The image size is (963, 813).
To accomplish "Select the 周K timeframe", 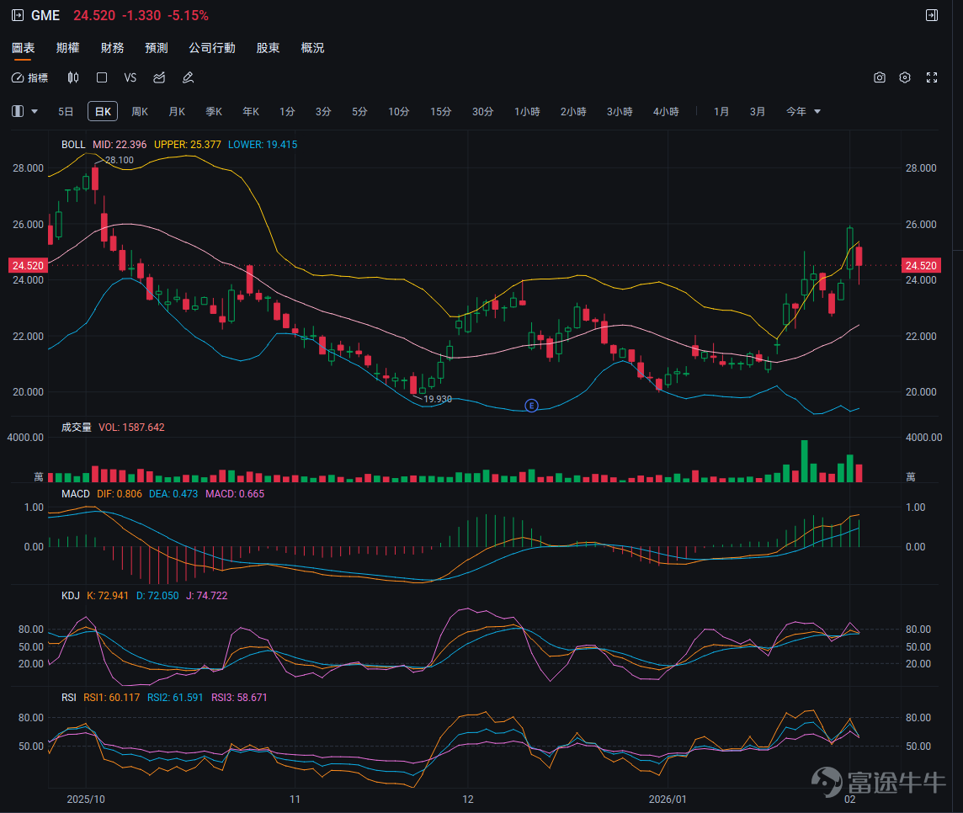I will pyautogui.click(x=140, y=112).
